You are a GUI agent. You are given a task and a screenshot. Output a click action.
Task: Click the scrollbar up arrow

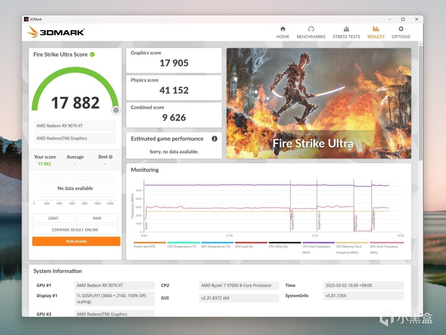click(420, 43)
